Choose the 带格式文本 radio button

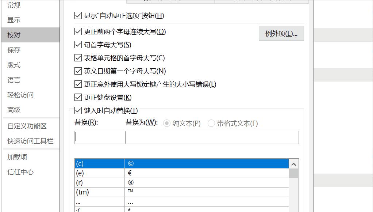point(211,124)
